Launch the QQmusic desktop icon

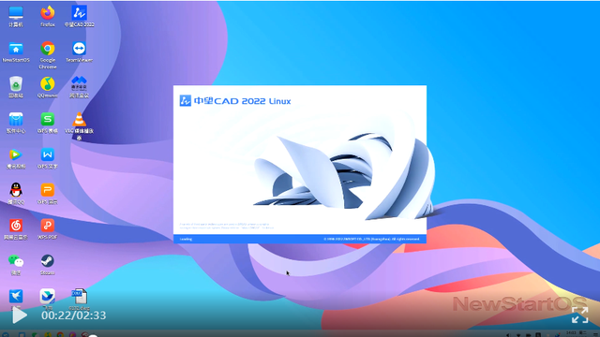48,87
